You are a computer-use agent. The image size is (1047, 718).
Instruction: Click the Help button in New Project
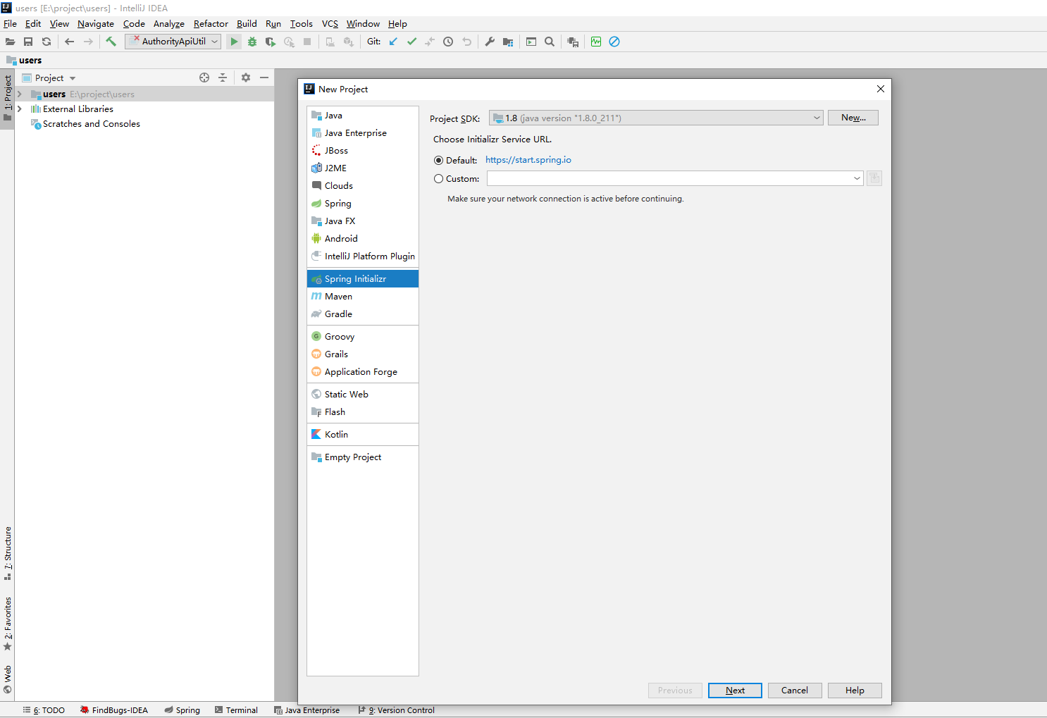pos(855,691)
